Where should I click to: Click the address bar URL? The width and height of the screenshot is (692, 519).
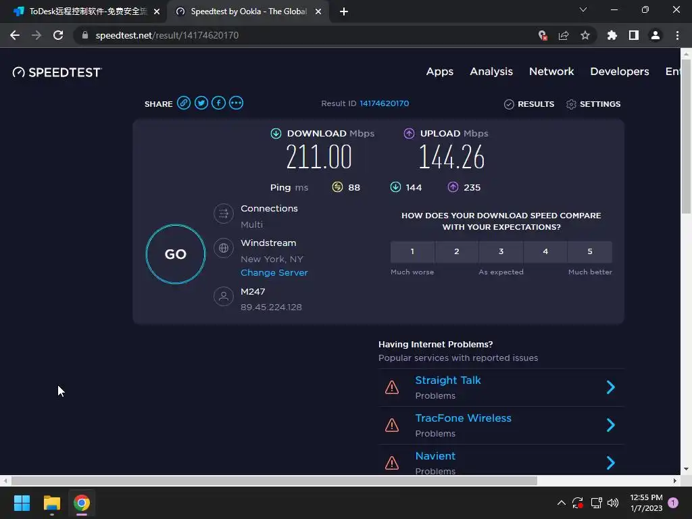point(168,35)
